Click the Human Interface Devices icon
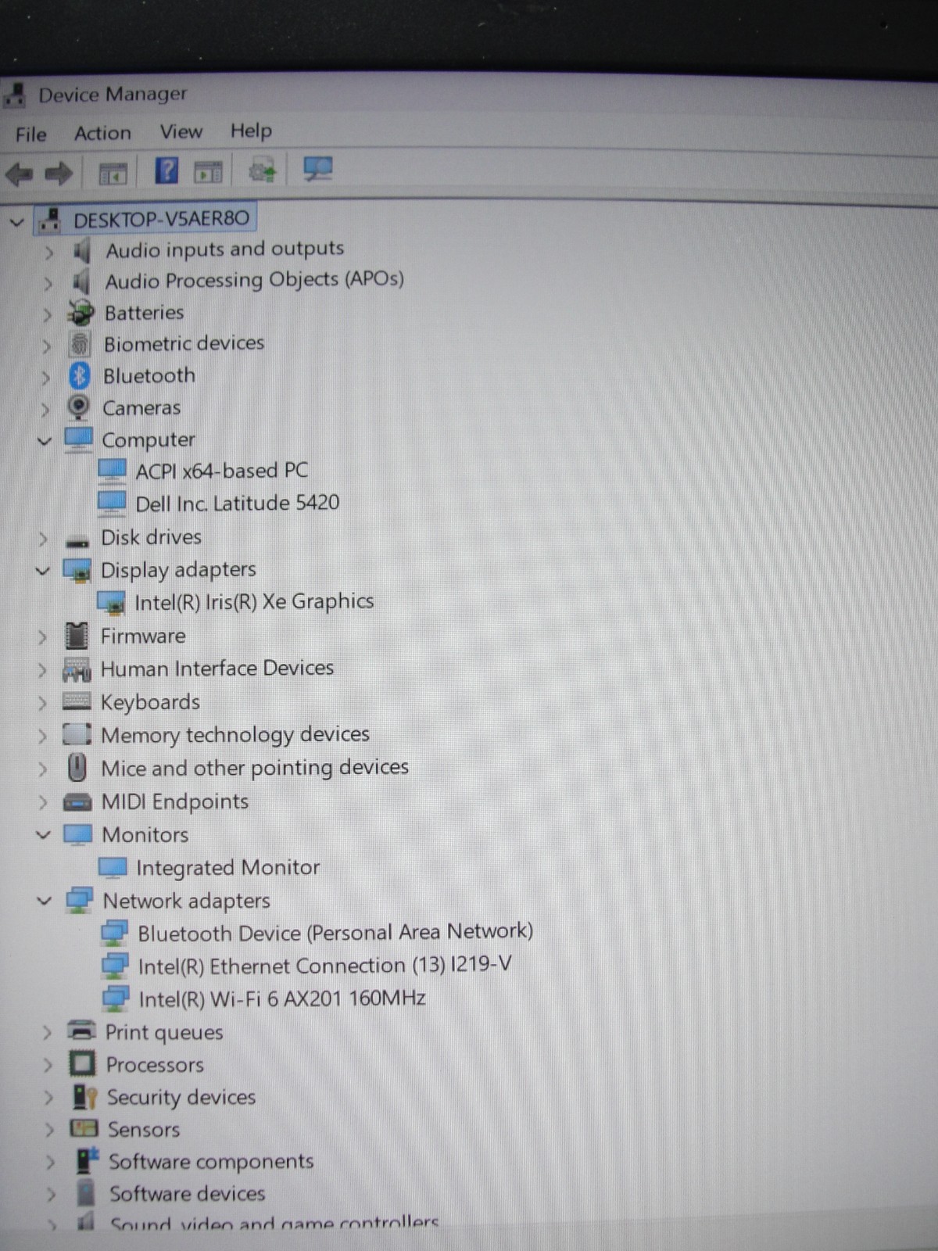The width and height of the screenshot is (938, 1251). tap(77, 670)
